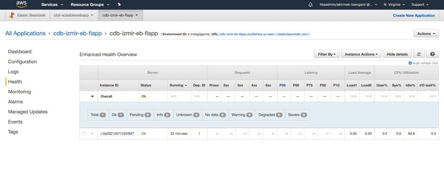
Task: Open the help question mark button
Action: click(432, 54)
